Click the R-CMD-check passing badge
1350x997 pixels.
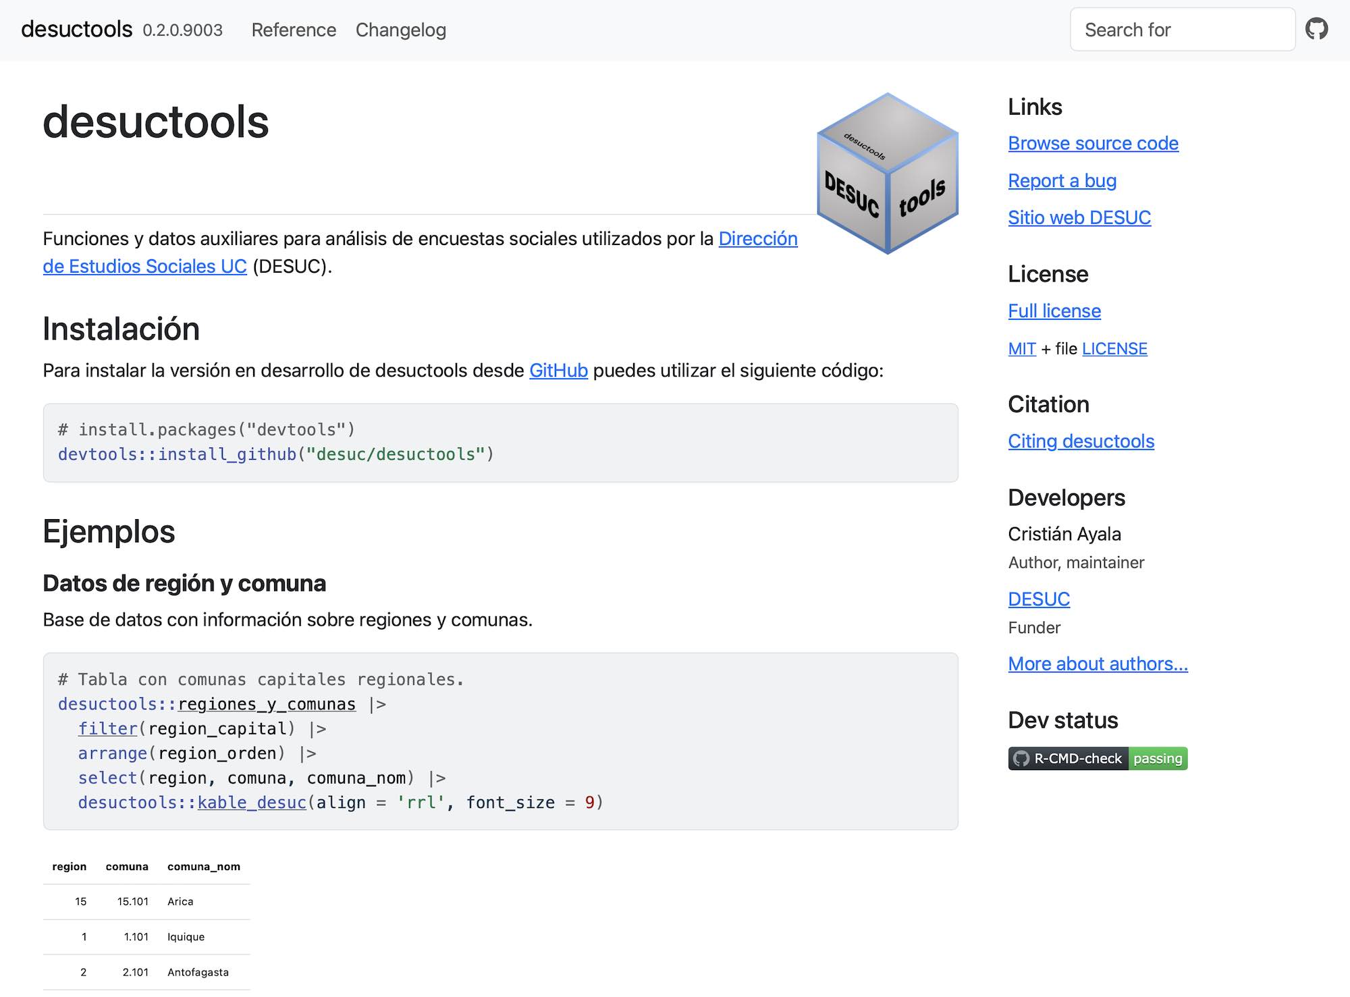pyautogui.click(x=1098, y=758)
